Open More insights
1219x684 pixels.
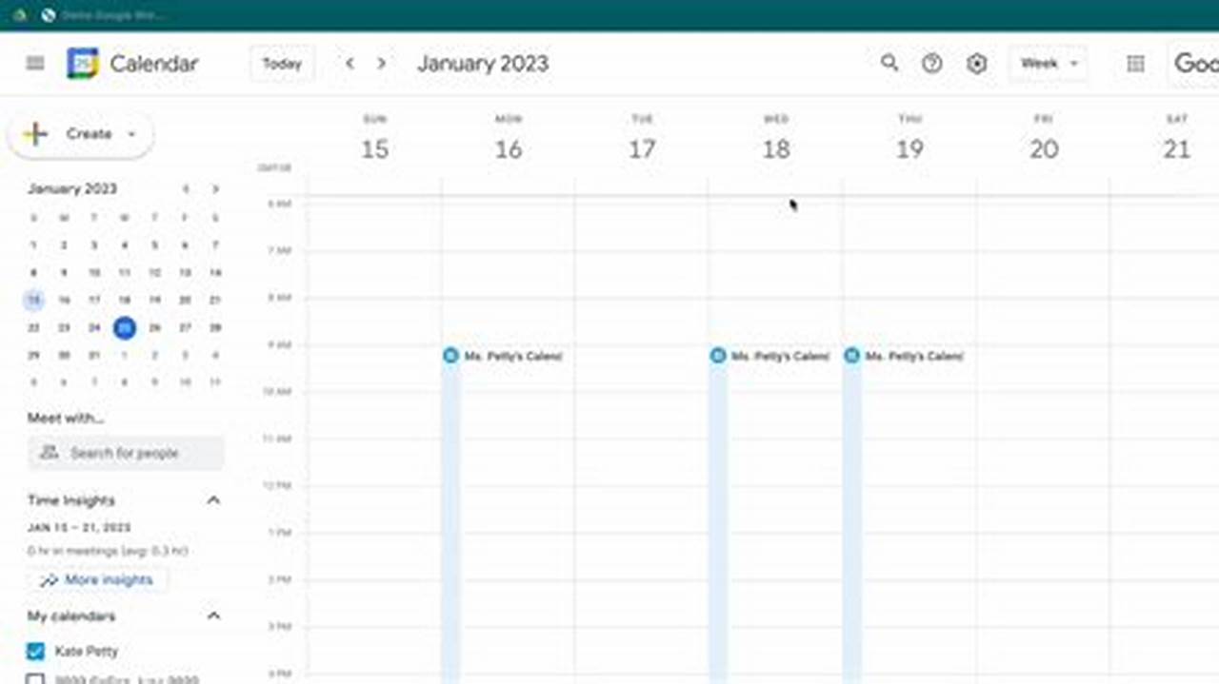(98, 579)
